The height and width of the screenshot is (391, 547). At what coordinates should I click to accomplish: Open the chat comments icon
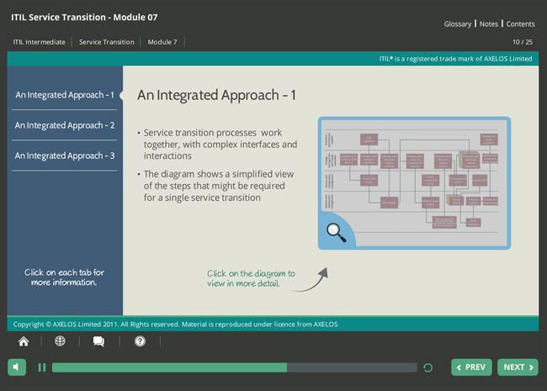click(x=98, y=341)
